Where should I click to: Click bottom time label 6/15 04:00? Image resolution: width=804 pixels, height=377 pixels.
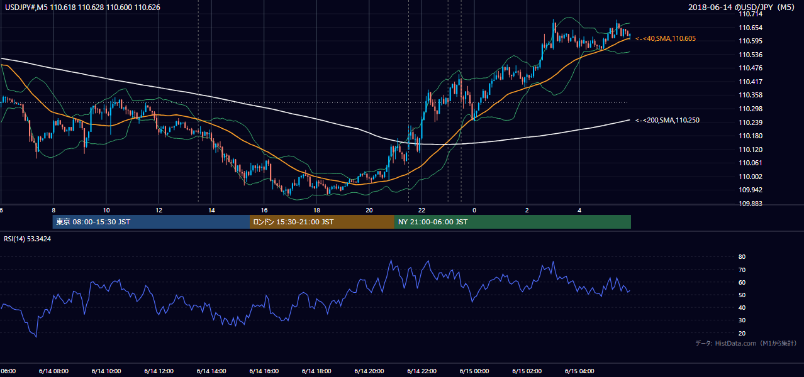pos(580,371)
